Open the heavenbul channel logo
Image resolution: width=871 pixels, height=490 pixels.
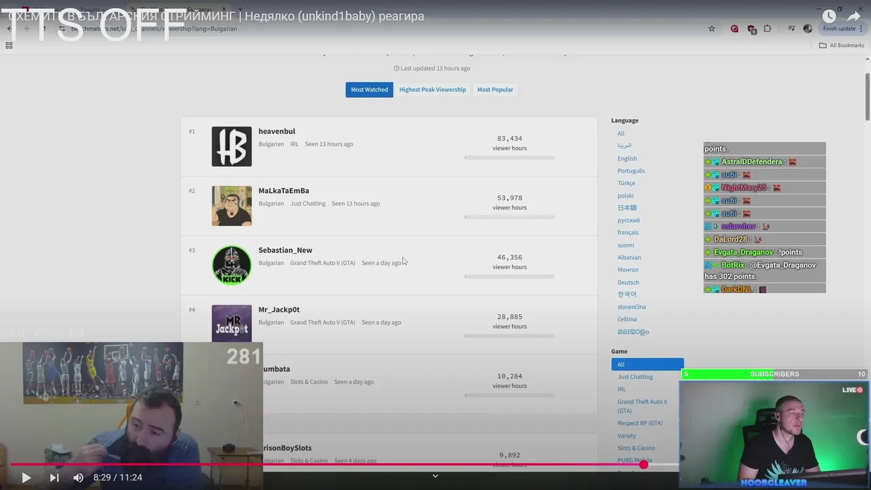pyautogui.click(x=231, y=146)
